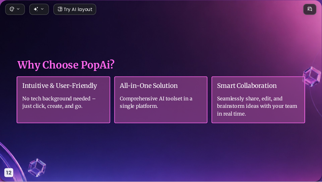Viewport: 322px width, 182px height.
Task: Click text 'Comprehensive AI toolset in a single platform'
Action: 156,102
